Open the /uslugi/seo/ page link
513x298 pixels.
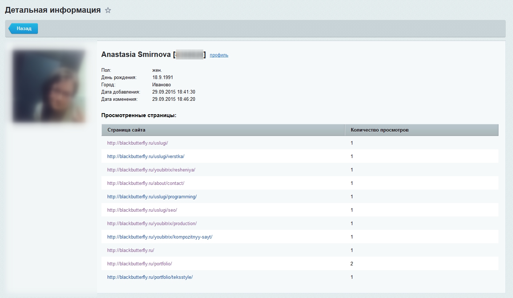[142, 210]
